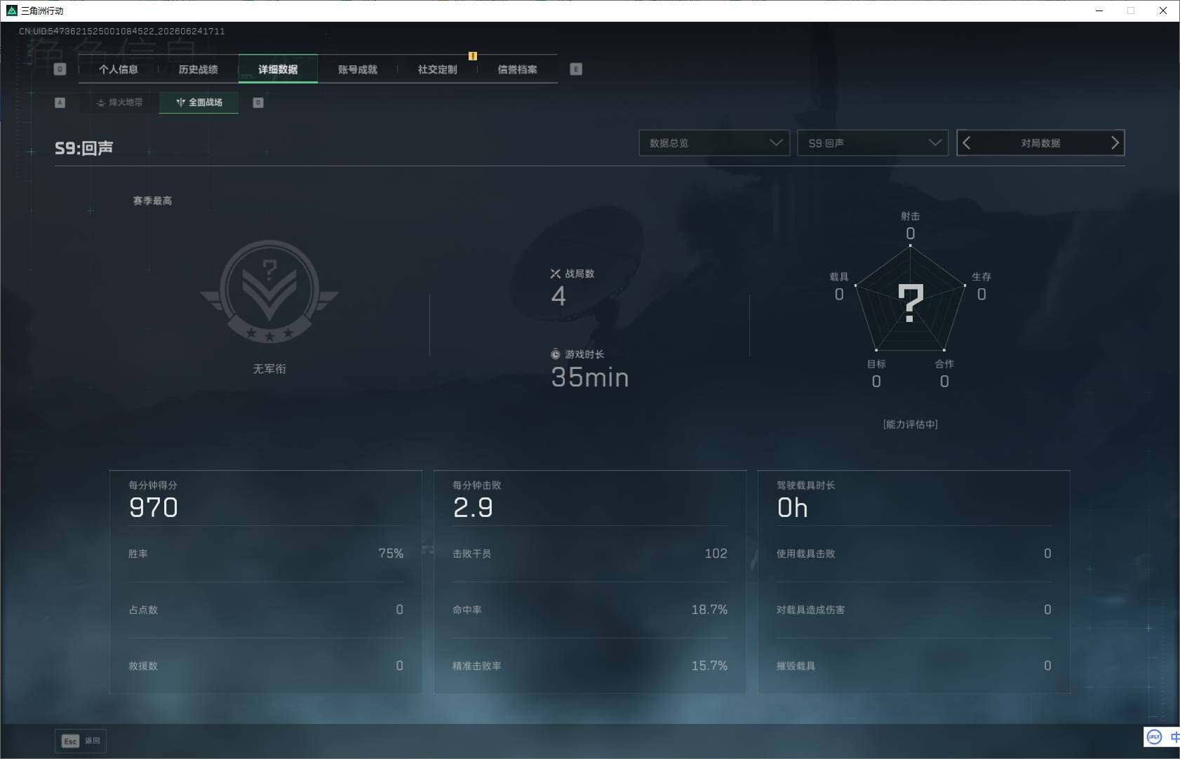1180x759 pixels.
Task: Click the 每分钟得分 value 970
Action: point(154,508)
